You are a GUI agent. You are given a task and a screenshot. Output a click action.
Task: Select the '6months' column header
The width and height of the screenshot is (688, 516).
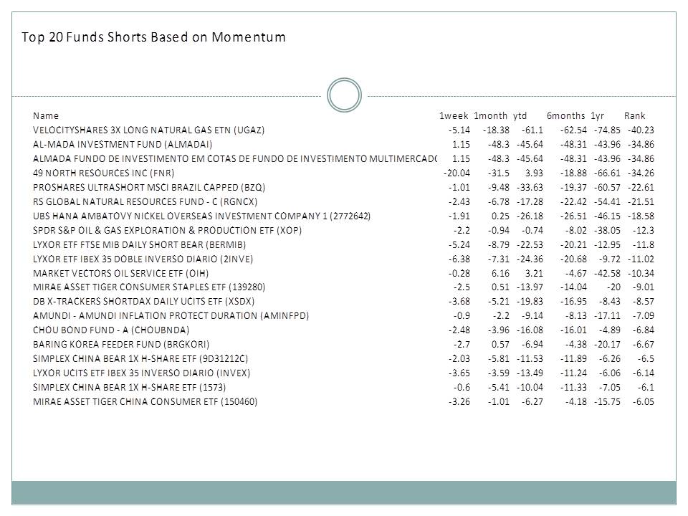[565, 115]
